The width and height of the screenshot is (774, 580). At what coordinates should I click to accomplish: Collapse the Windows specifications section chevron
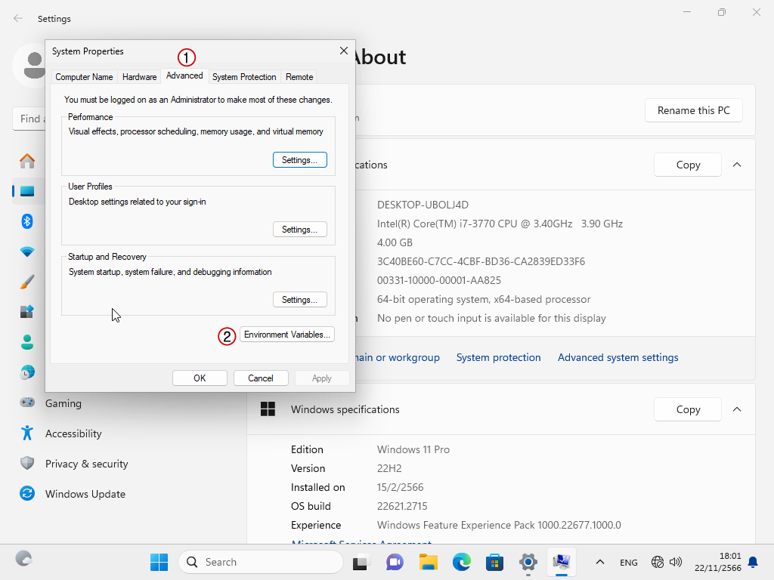click(x=737, y=409)
